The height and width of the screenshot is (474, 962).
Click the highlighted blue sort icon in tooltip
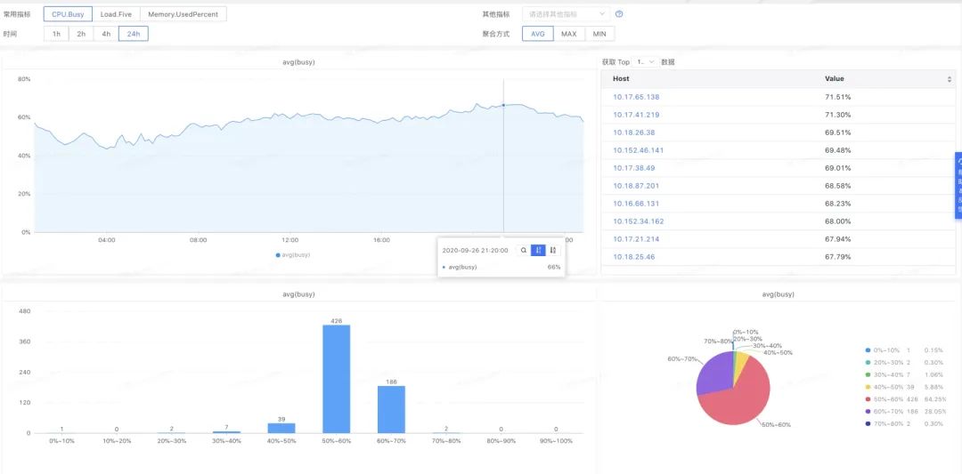pyautogui.click(x=538, y=251)
